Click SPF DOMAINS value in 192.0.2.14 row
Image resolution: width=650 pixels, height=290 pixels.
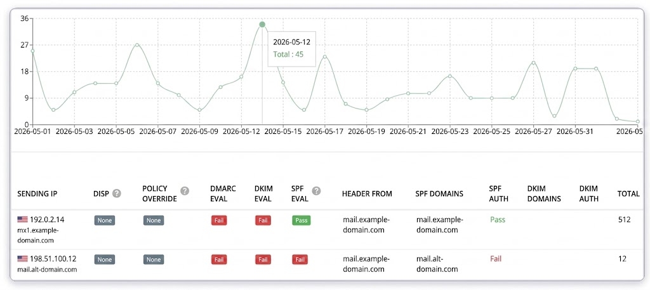pyautogui.click(x=440, y=225)
